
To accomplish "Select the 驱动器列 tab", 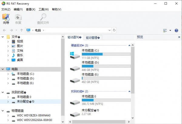I will [x=75, y=37].
